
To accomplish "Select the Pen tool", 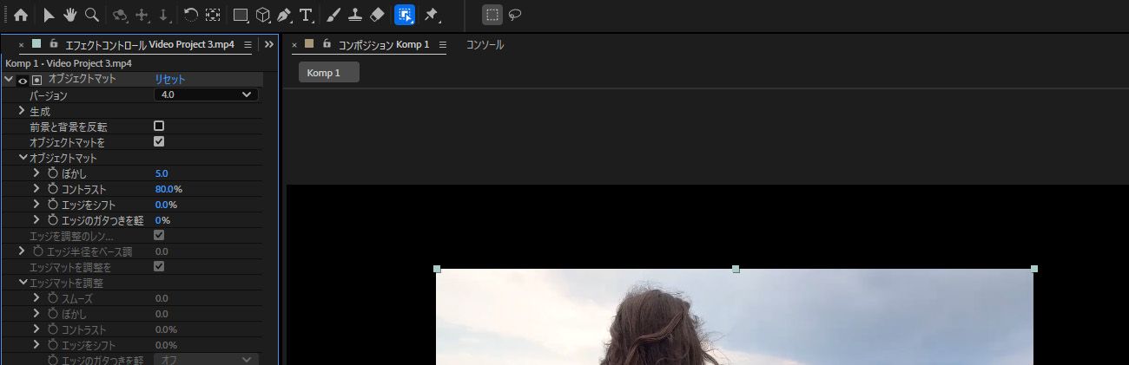I will [x=284, y=15].
